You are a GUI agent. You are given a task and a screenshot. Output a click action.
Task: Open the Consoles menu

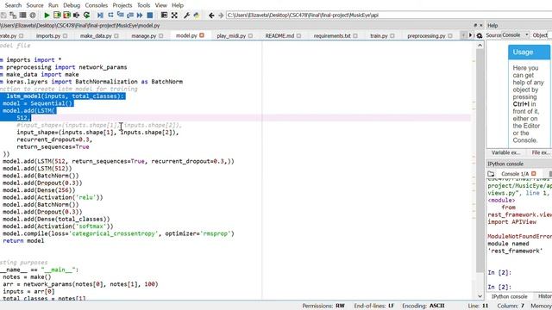(96, 5)
